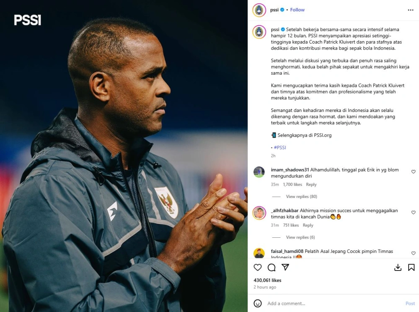Expand View replies (80)

pos(301,197)
